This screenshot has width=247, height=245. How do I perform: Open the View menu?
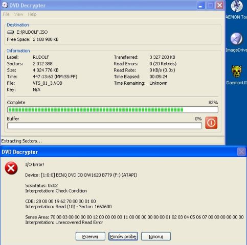18,14
